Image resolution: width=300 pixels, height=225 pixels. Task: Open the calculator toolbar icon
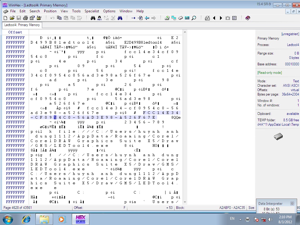[187, 18]
